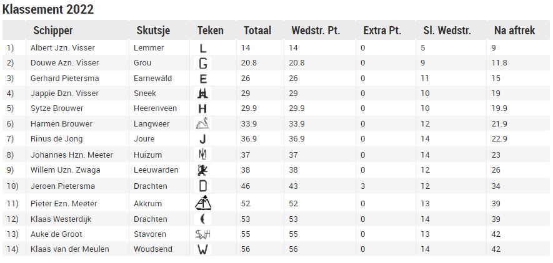Click the skûtsje name Earnewâld
The width and height of the screenshot is (553, 263).
point(152,78)
